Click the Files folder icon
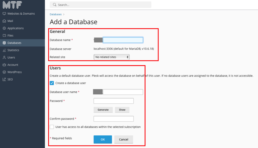 (x=4, y=35)
